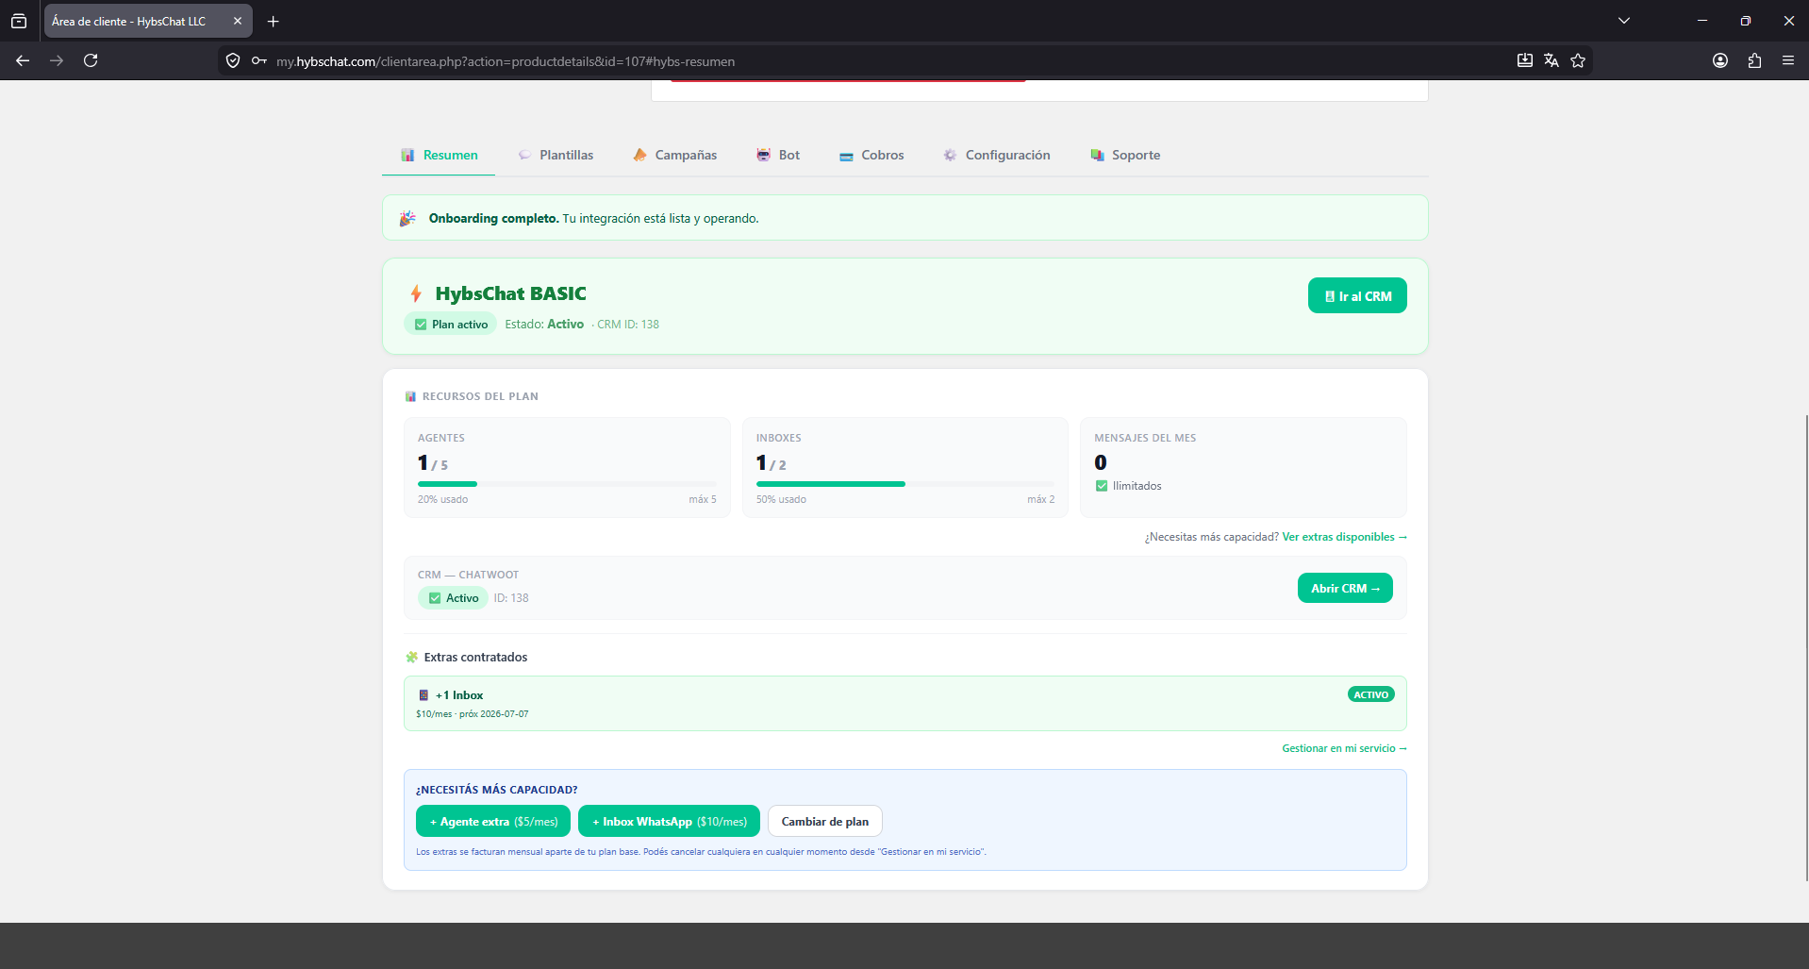
Task: Bookmark this page with the star icon
Action: click(1578, 60)
